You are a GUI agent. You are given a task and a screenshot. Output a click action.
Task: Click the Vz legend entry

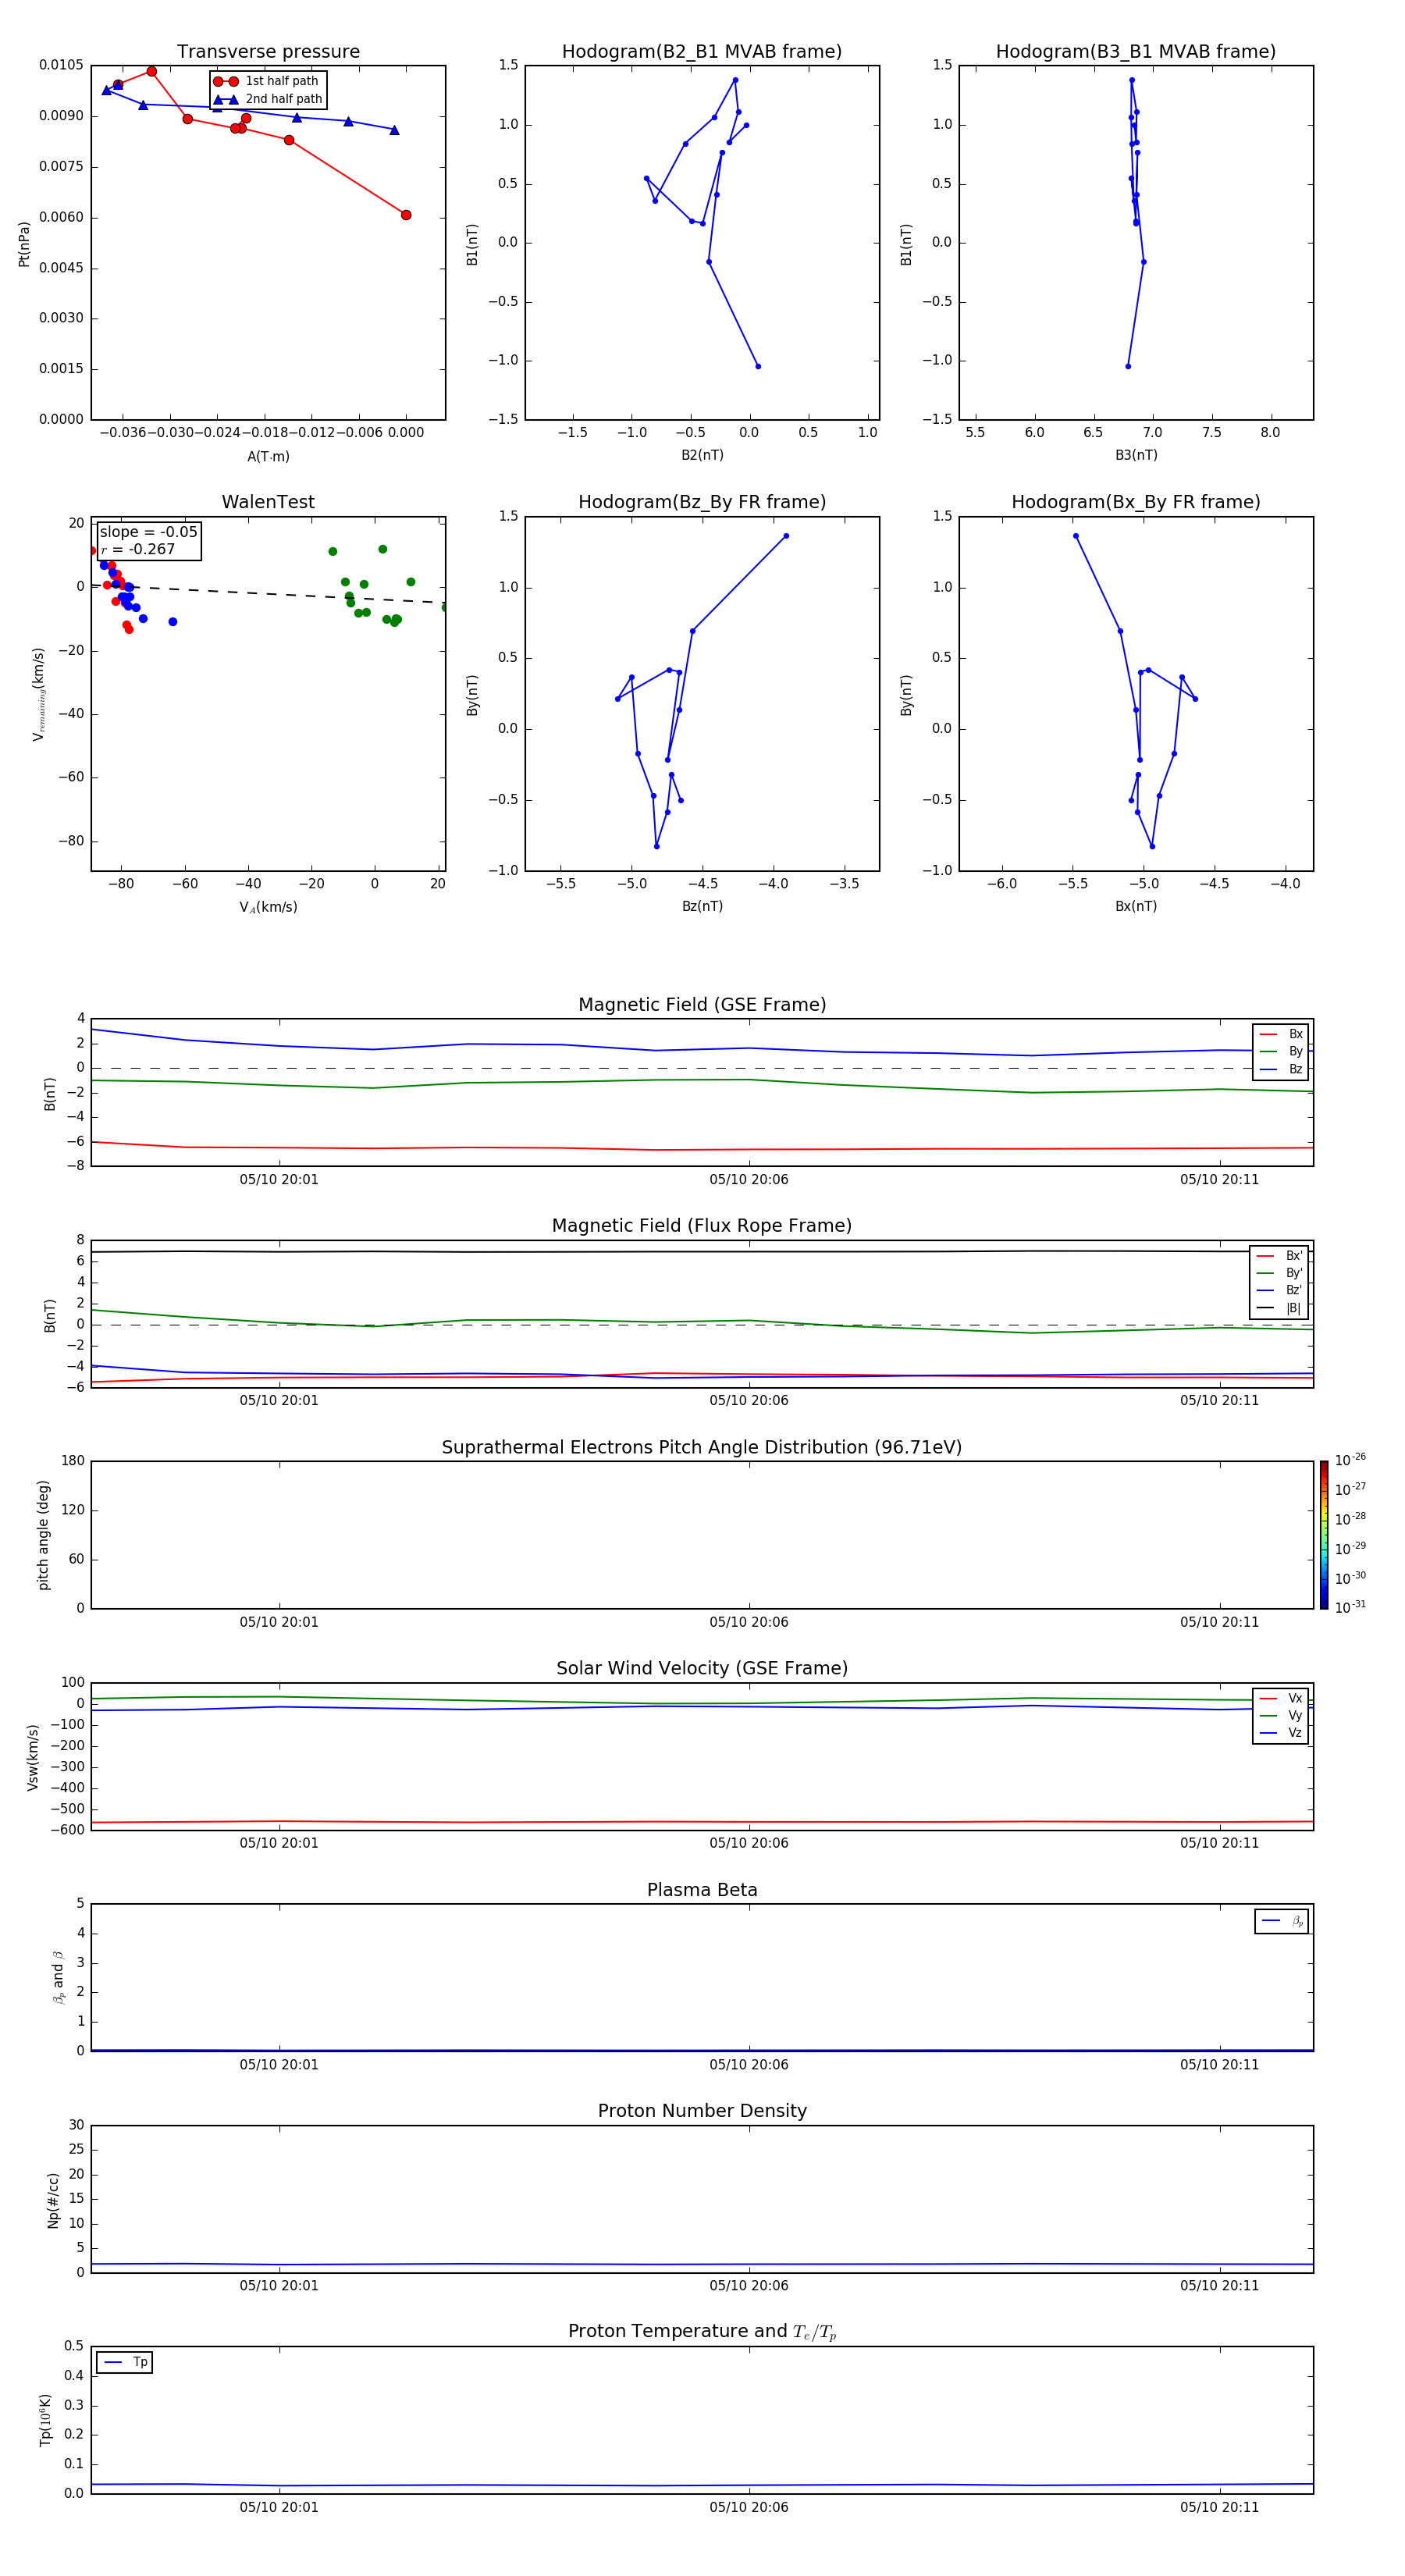pos(1281,1733)
